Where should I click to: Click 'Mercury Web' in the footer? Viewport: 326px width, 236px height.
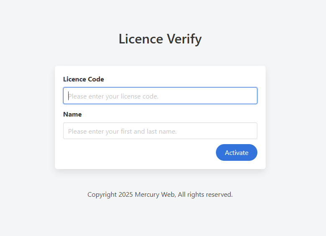click(x=155, y=195)
